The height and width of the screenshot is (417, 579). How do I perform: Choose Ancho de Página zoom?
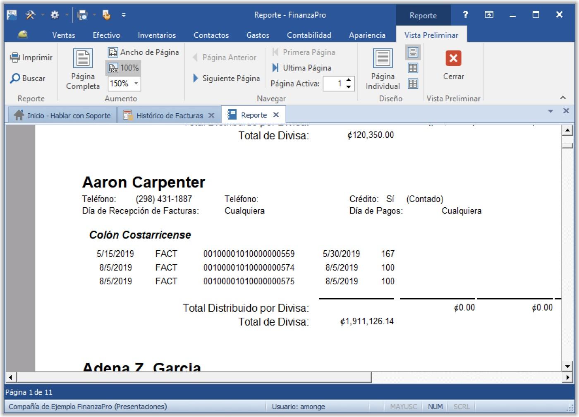click(144, 52)
